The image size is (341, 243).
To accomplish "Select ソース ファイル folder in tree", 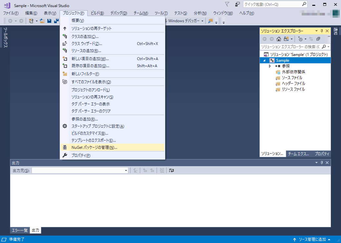I will pyautogui.click(x=292, y=78).
